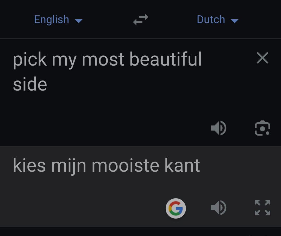This screenshot has width=281, height=236.
Task: Place cursor on the word 'beautiful'
Action: 165,59
